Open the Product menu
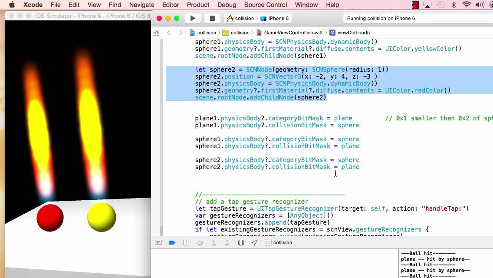The width and height of the screenshot is (493, 278). [x=198, y=5]
